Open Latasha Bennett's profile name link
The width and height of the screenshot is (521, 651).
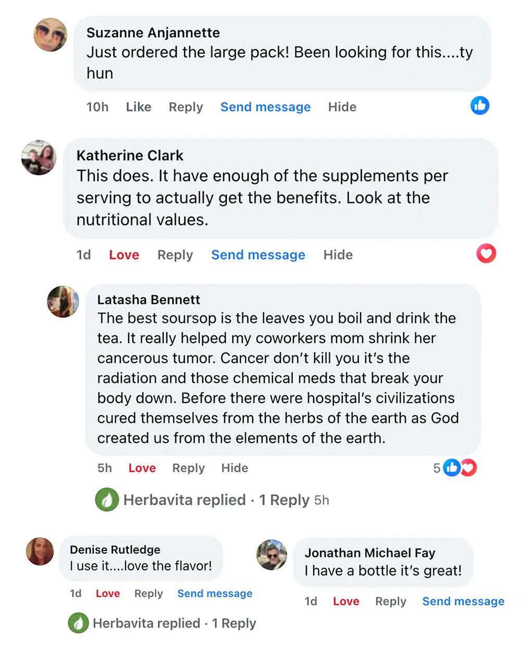pos(148,299)
